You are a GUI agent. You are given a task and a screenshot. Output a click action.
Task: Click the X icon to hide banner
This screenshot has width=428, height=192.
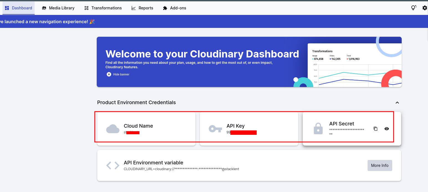click(x=109, y=74)
